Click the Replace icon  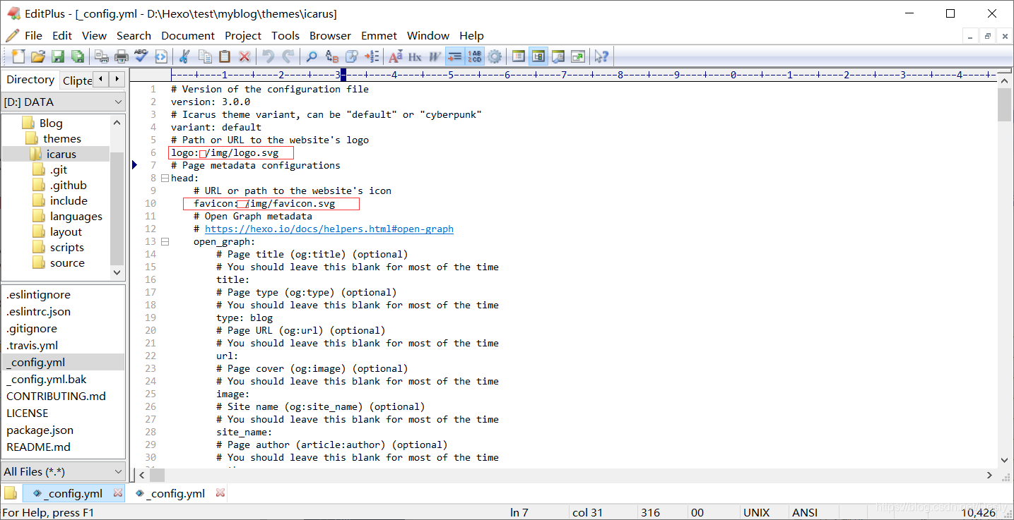pos(331,56)
